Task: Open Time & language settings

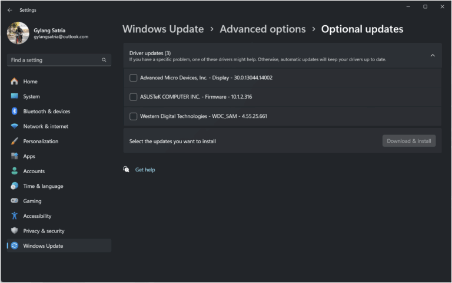Action: pos(59,186)
